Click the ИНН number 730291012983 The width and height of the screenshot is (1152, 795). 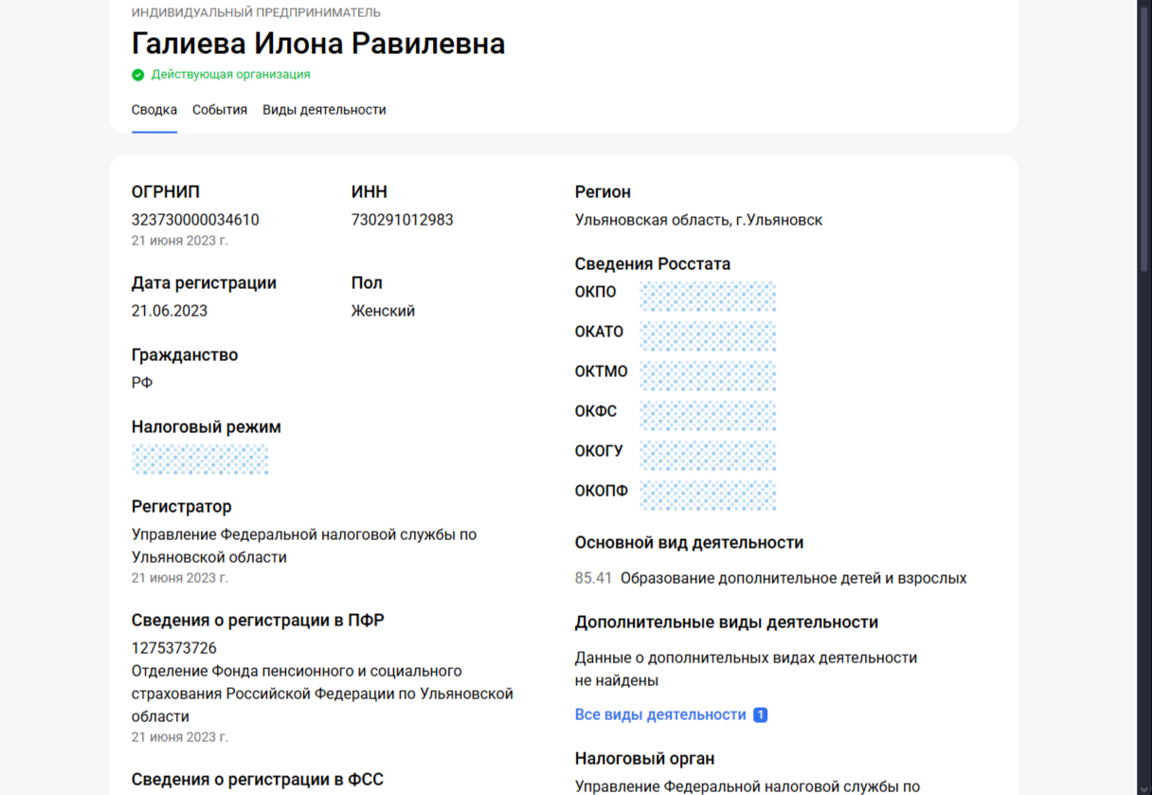coord(402,220)
